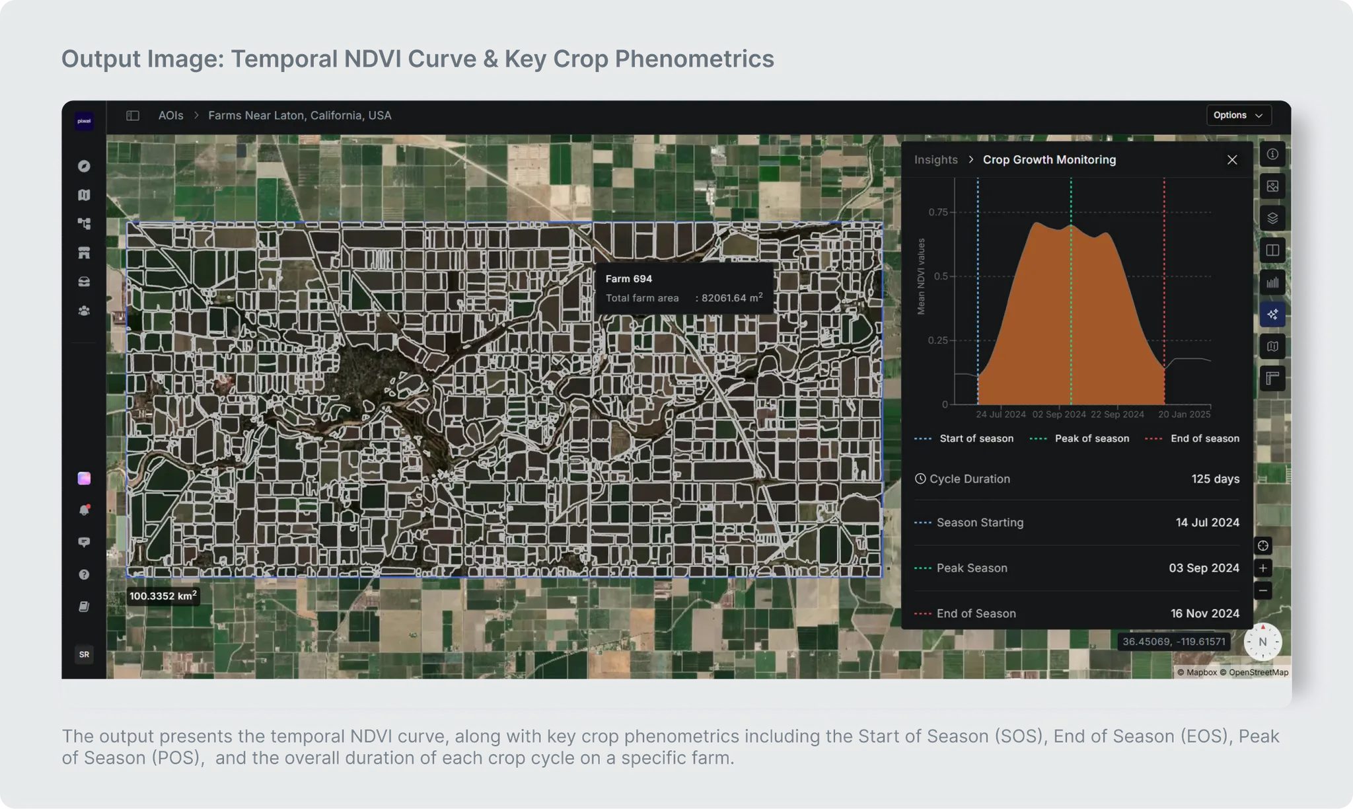Viewport: 1353px width, 809px height.
Task: Click the 14 Jul 2024 date value
Action: coord(1208,523)
